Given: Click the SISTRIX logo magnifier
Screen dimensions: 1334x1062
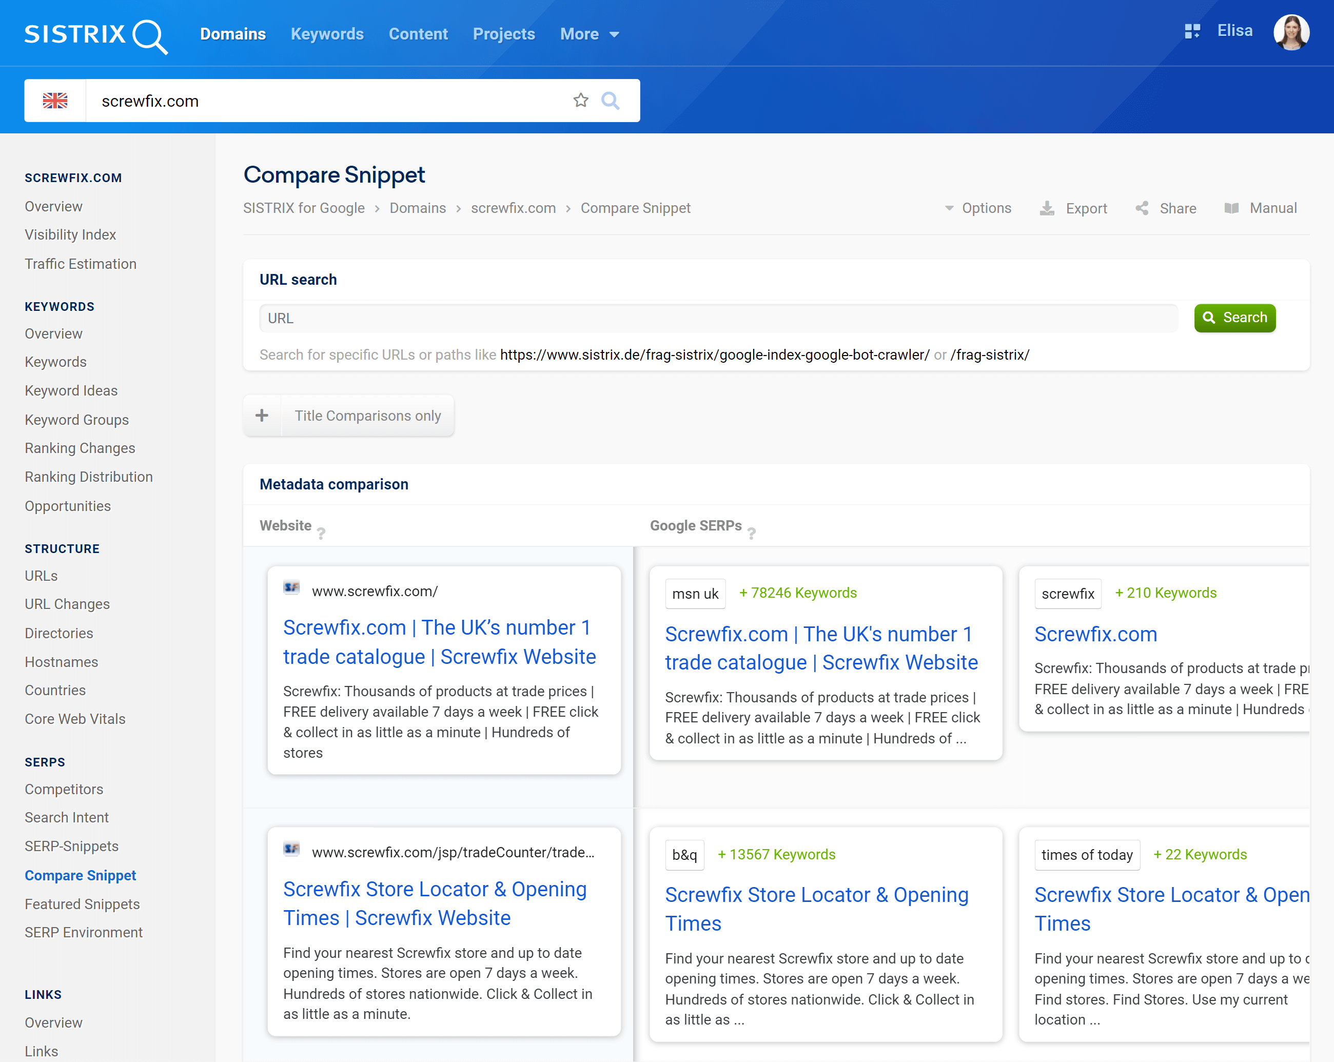Looking at the screenshot, I should [x=148, y=36].
